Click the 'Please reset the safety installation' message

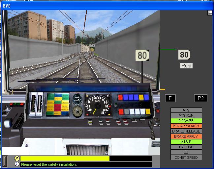pos(49,164)
